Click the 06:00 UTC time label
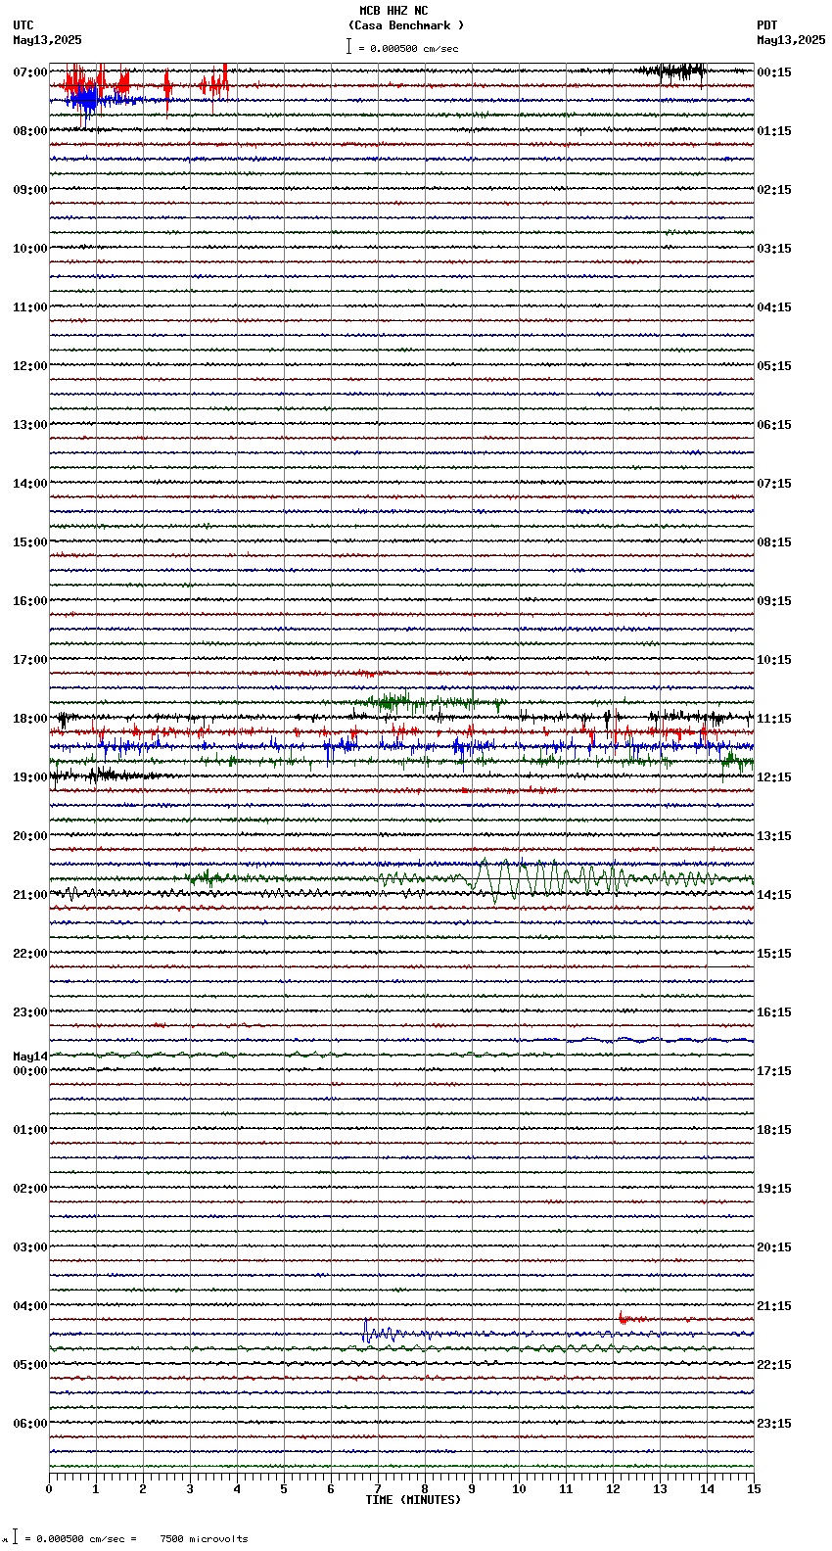The width and height of the screenshot is (832, 1551). point(30,1424)
